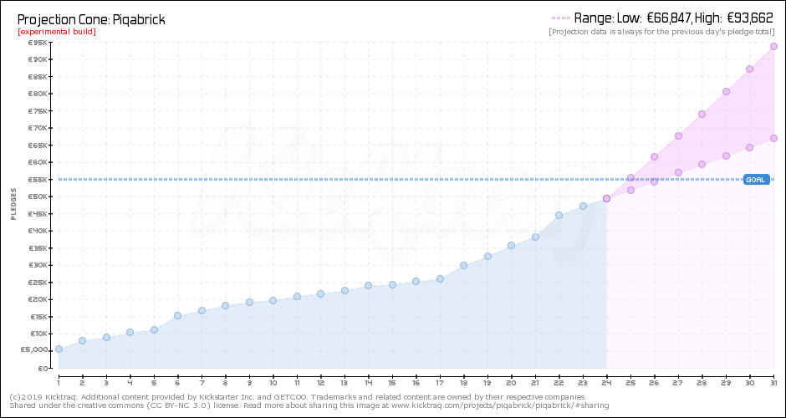This screenshot has width=786, height=418.
Task: Click the lower pink projection point for day 25
Action: point(630,190)
